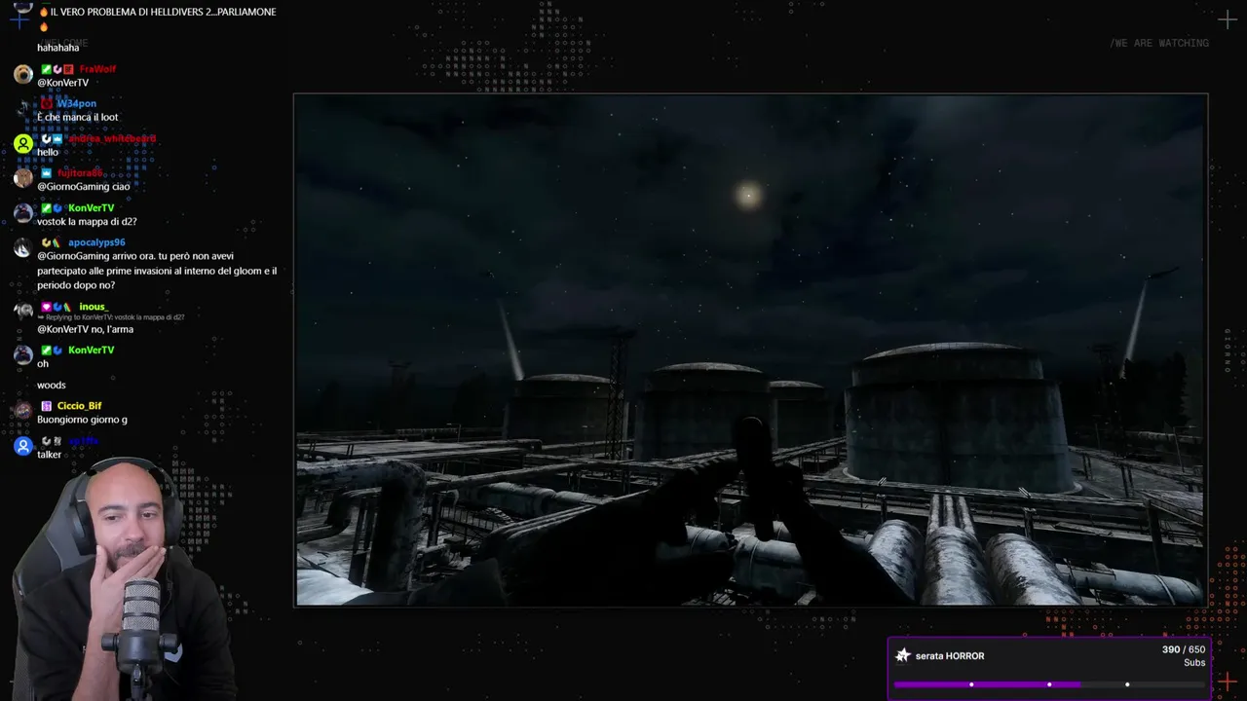Image resolution: width=1247 pixels, height=701 pixels.
Task: Open apocalyps96's username in chat
Action: click(96, 242)
